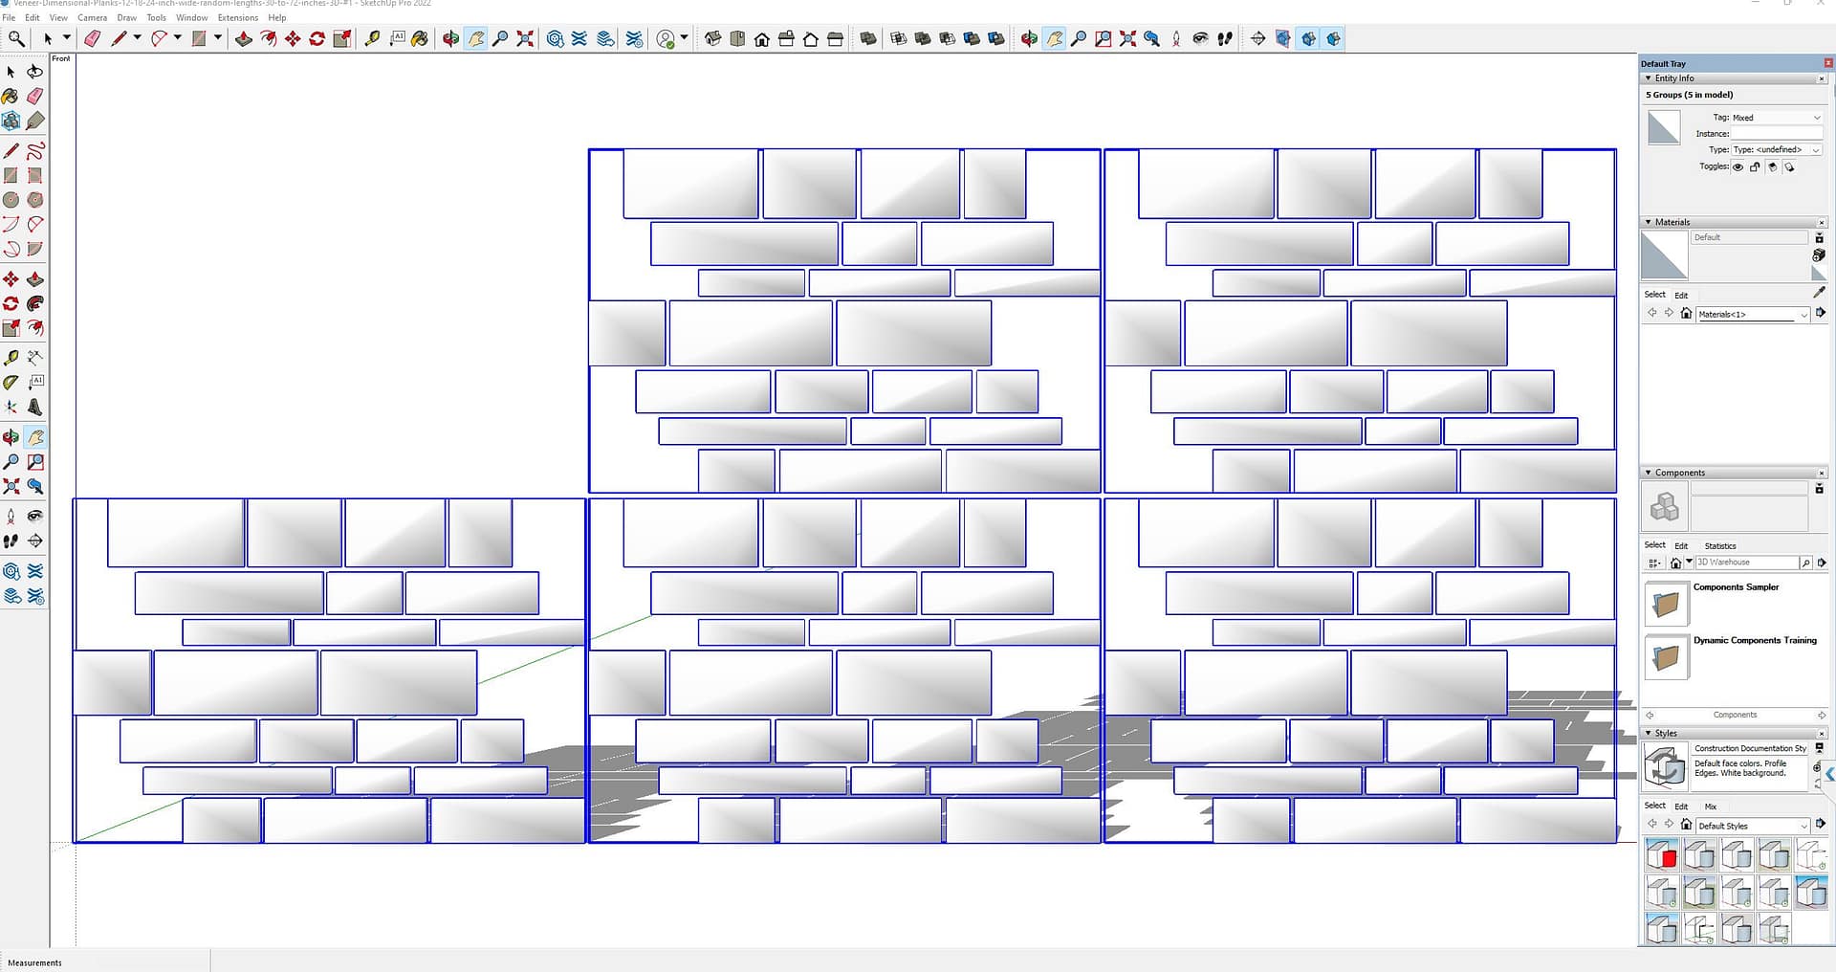This screenshot has height=972, width=1836.
Task: Toggle the lock icon in Entity Info
Action: pyautogui.click(x=1755, y=166)
